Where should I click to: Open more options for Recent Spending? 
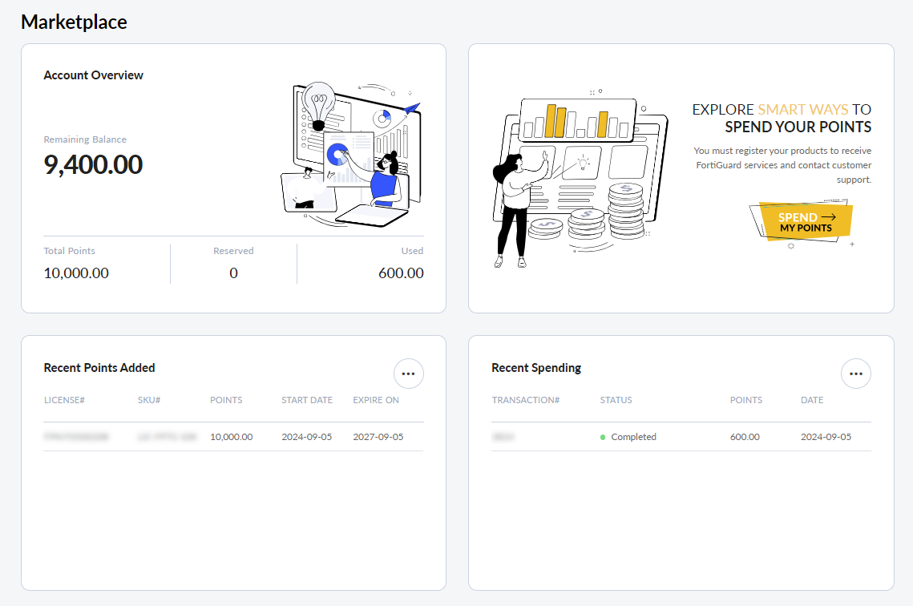coord(856,374)
